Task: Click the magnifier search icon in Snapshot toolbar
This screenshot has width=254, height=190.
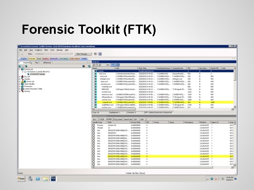Action: click(x=89, y=66)
